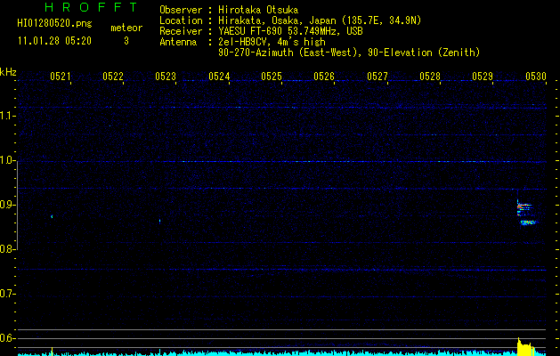Click the Location line Hirakata, Osaka
This screenshot has width=560, height=356.
pos(320,20)
